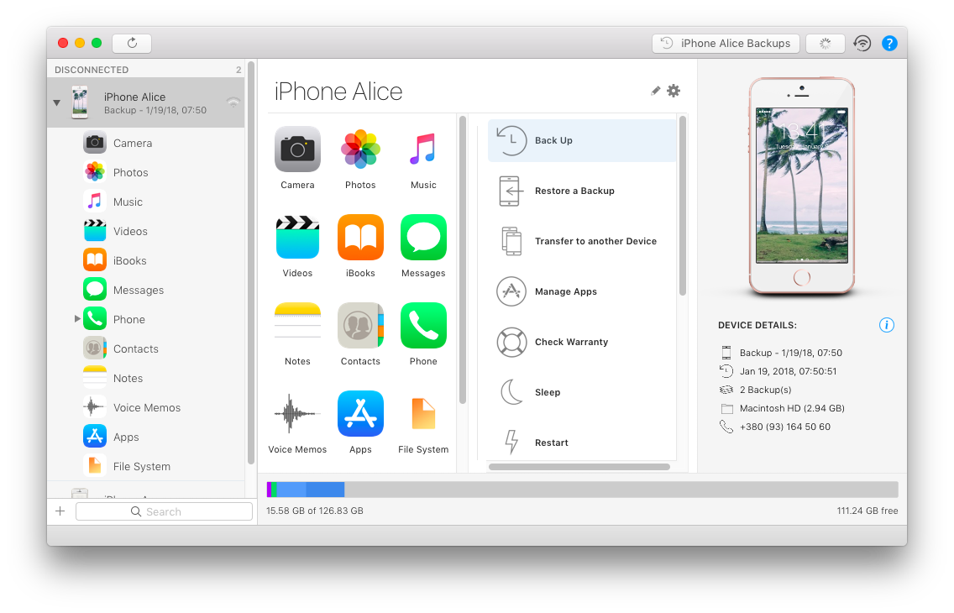Click the pencil icon to rename iPhone Alice
954x613 pixels.
coord(655,91)
